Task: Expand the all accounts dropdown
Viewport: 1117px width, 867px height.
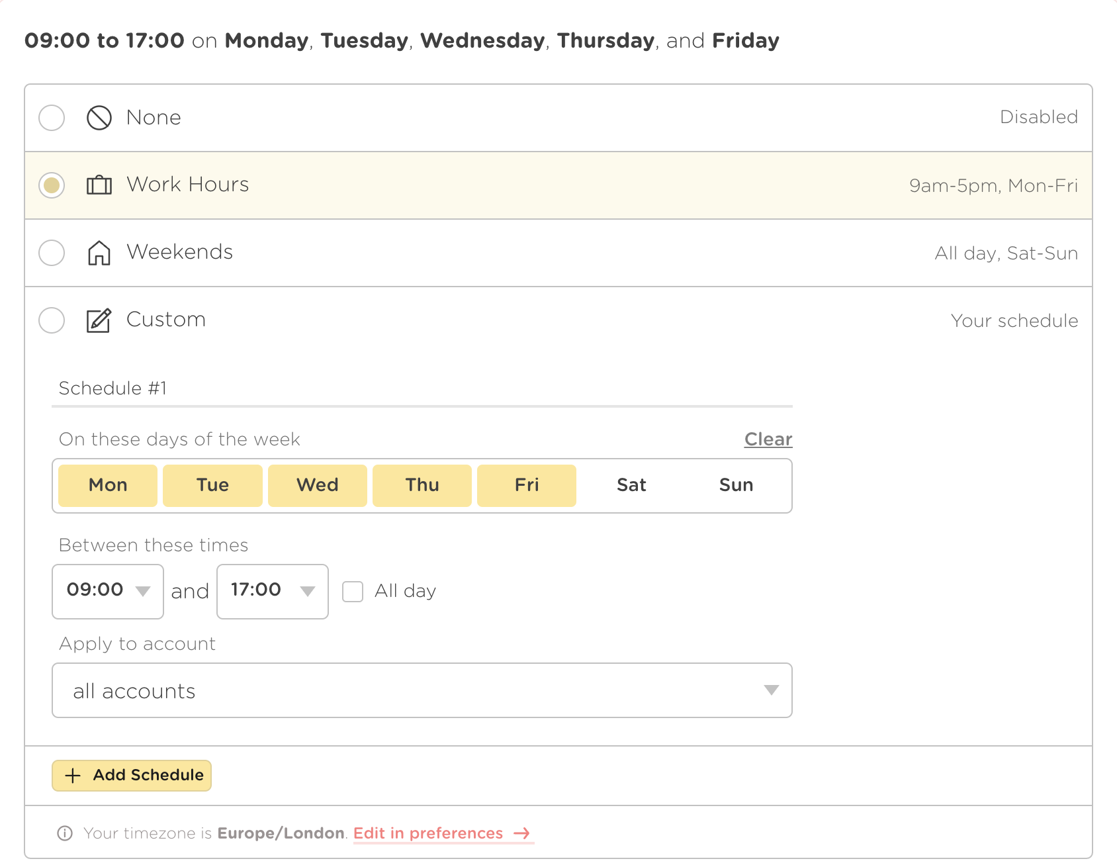Action: click(422, 690)
